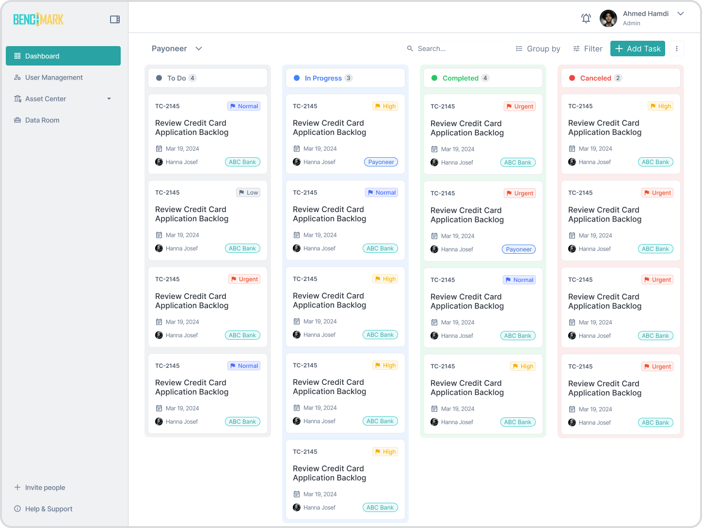The height and width of the screenshot is (528, 702).
Task: Click the Normal priority tag in In Progress
Action: click(x=382, y=193)
